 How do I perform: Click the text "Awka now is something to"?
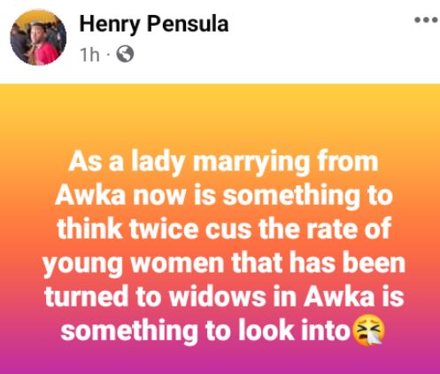224,196
